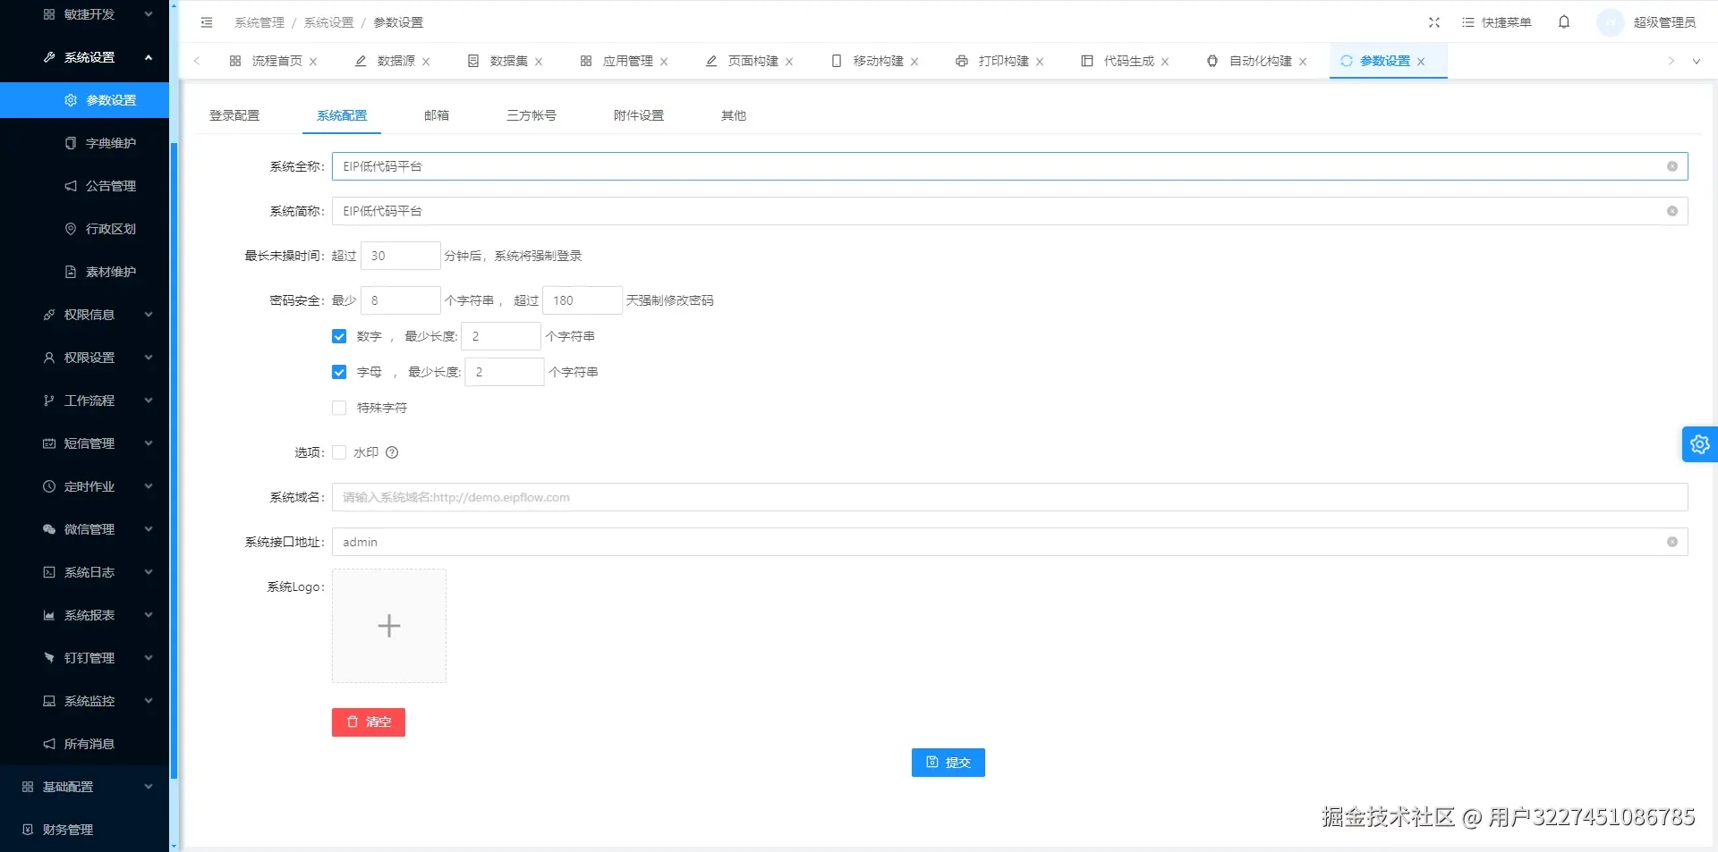The image size is (1718, 852).
Task: Uncheck the 数字 password requirement checkbox
Action: (339, 336)
